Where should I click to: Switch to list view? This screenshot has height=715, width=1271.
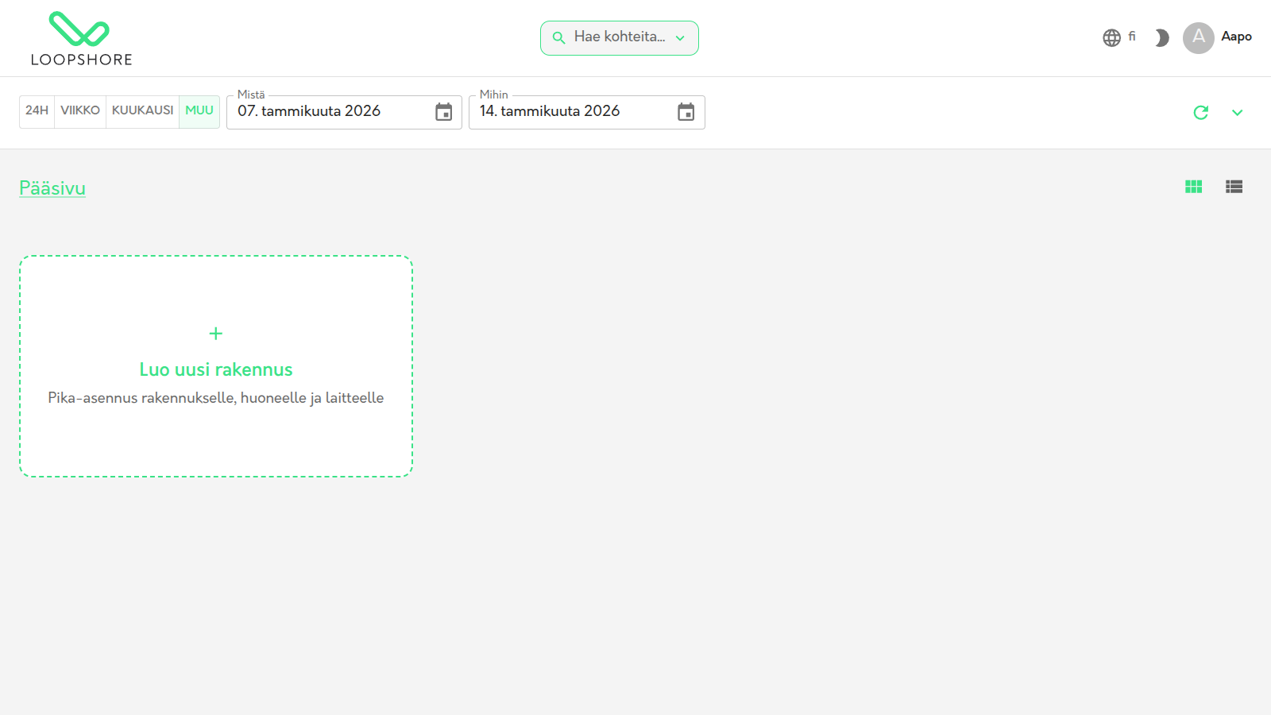pos(1234,187)
